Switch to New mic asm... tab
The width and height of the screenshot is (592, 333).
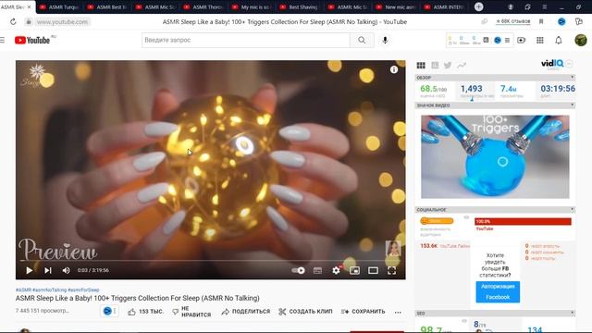click(x=395, y=6)
